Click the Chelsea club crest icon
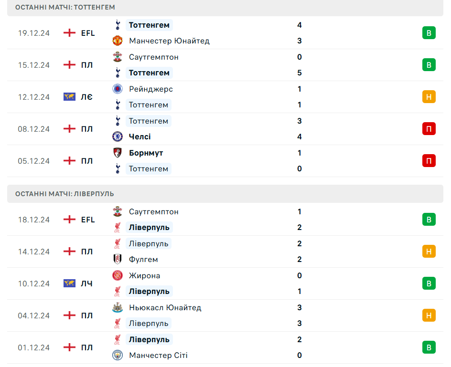The image size is (451, 367). 118,136
